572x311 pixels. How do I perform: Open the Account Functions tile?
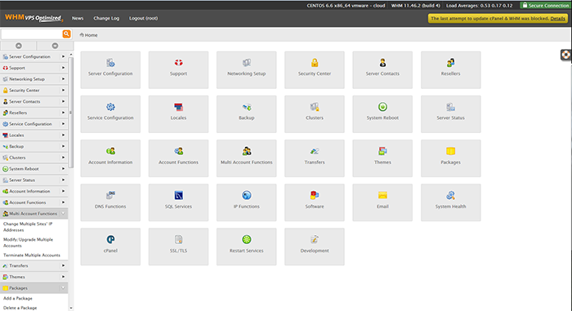click(x=178, y=158)
